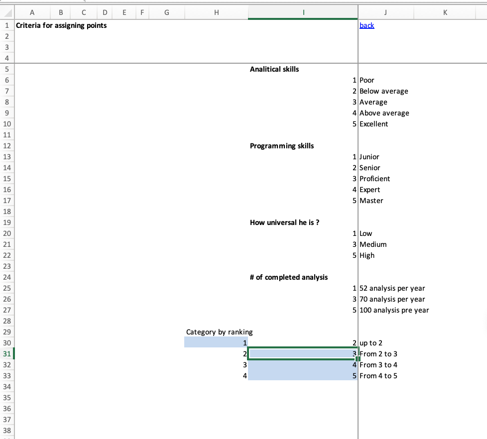This screenshot has height=439, width=487.
Task: Click the 'From 3 to 4' cell
Action: (x=378, y=365)
